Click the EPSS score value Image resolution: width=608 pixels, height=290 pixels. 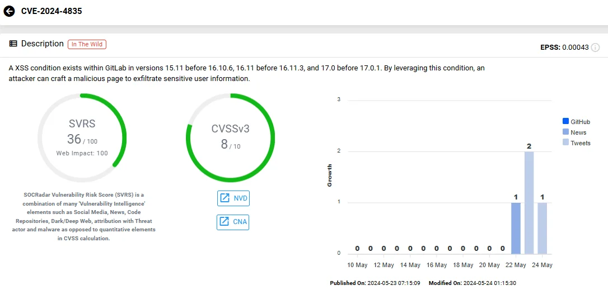click(576, 47)
